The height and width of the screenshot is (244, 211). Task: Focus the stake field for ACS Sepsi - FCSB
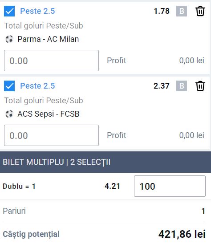pos(51,135)
